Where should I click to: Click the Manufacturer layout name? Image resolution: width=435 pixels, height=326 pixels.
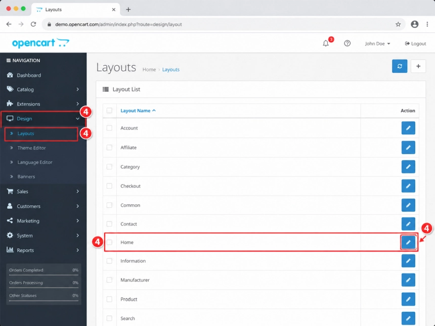click(135, 281)
